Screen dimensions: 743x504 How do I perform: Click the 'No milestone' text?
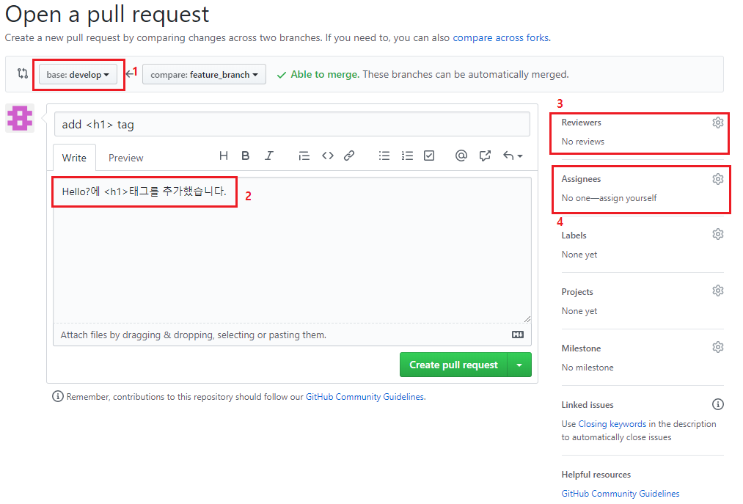click(588, 368)
